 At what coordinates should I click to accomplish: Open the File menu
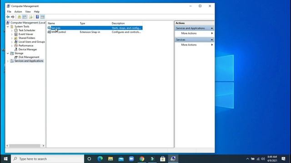9,12
